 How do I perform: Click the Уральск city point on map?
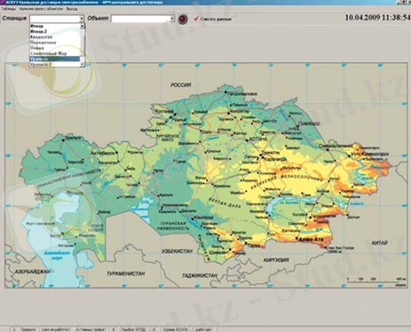click(63, 140)
